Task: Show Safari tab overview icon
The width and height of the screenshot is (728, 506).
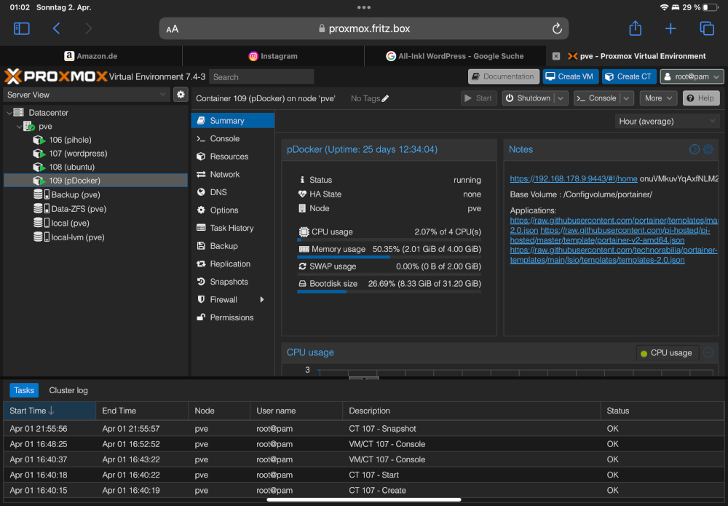Action: coord(707,28)
